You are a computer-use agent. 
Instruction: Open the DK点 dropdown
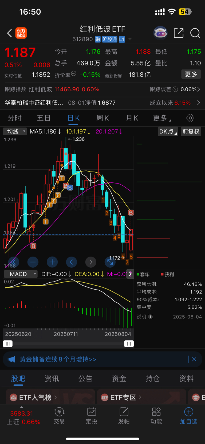click(168, 131)
